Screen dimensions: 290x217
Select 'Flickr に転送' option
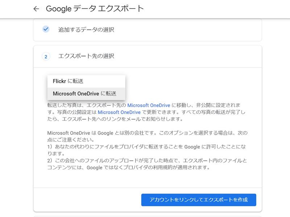pyautogui.click(x=86, y=81)
